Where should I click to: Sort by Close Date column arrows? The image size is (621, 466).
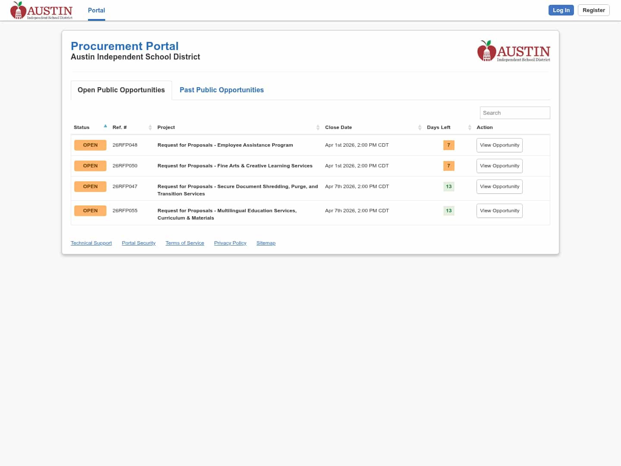pyautogui.click(x=420, y=127)
